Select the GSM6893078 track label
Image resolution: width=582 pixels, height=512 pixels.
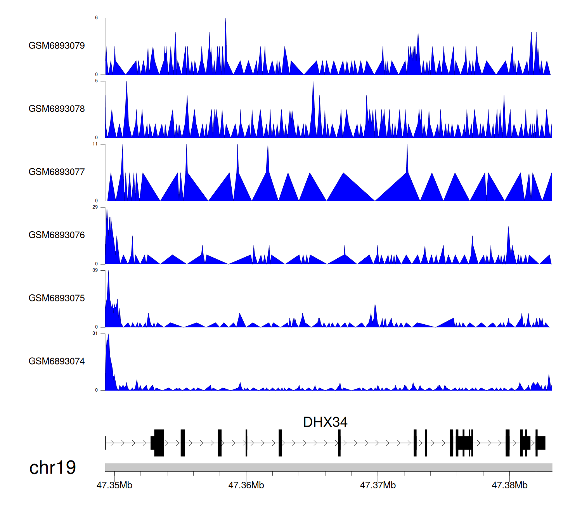tap(57, 109)
